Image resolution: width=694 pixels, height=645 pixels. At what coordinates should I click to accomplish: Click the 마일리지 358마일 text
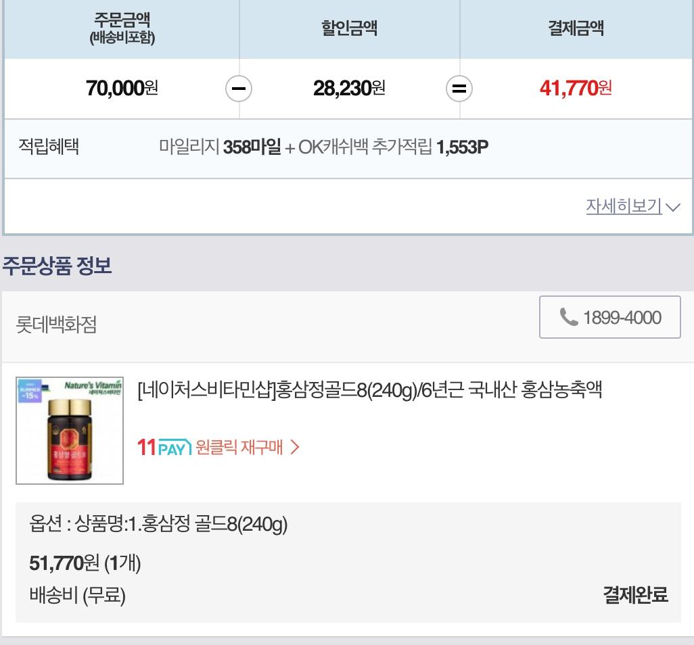220,147
